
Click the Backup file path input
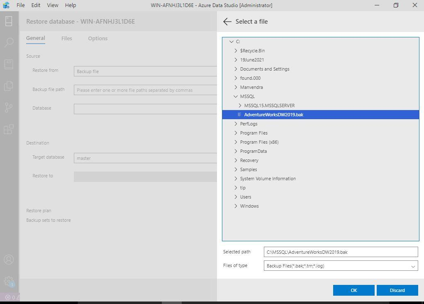145,90
